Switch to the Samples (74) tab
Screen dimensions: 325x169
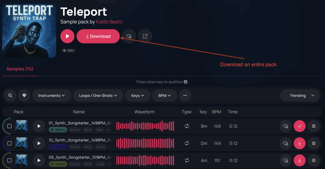click(x=20, y=69)
